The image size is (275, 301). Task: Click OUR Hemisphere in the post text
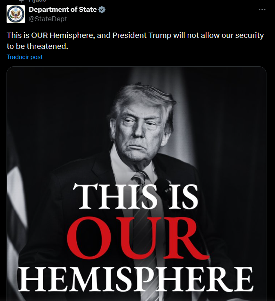click(63, 35)
